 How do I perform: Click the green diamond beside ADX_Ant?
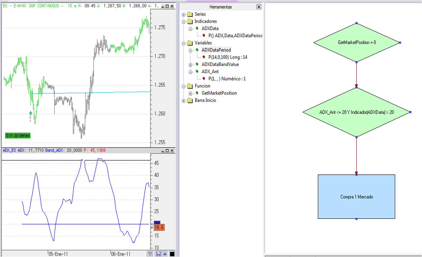(x=197, y=72)
